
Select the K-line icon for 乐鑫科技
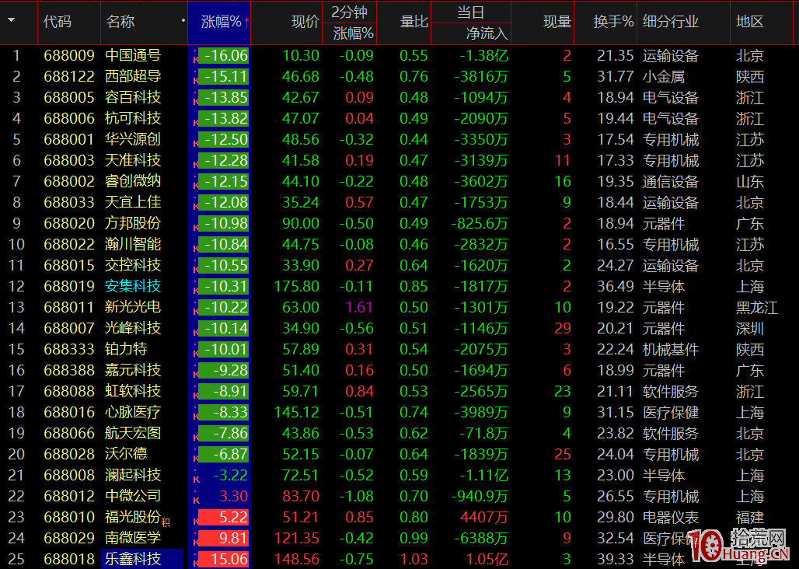(195, 559)
